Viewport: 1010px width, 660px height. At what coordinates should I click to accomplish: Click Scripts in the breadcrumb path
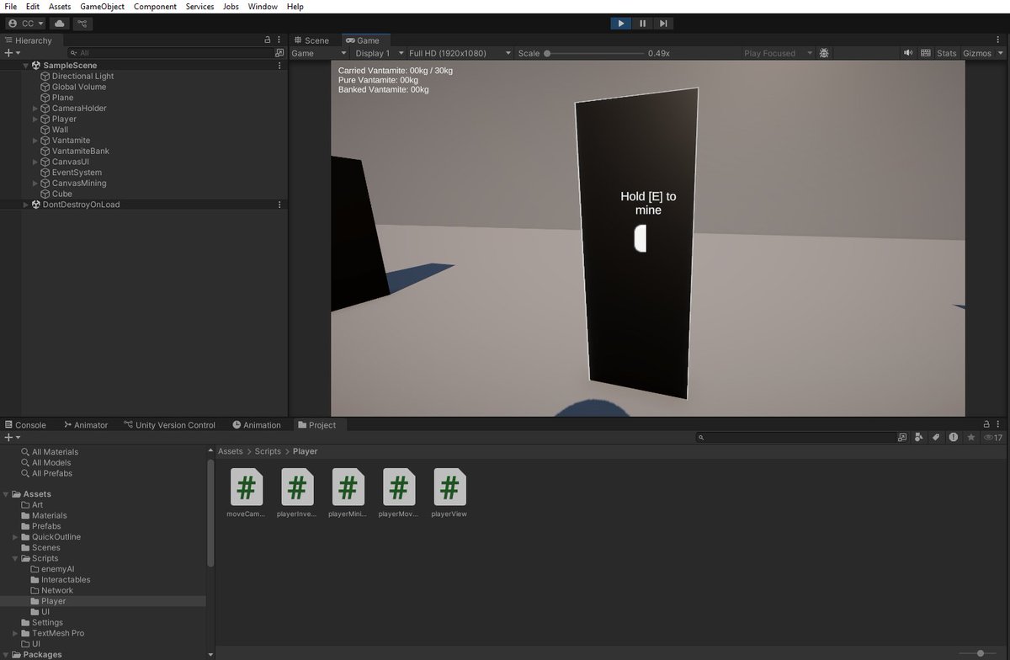pyautogui.click(x=268, y=451)
